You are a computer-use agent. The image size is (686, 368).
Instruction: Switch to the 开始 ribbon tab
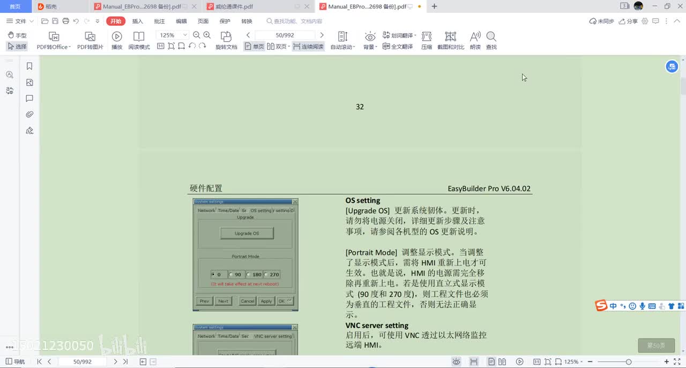click(x=116, y=21)
